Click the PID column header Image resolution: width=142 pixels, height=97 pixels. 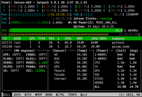[x=4, y=39]
